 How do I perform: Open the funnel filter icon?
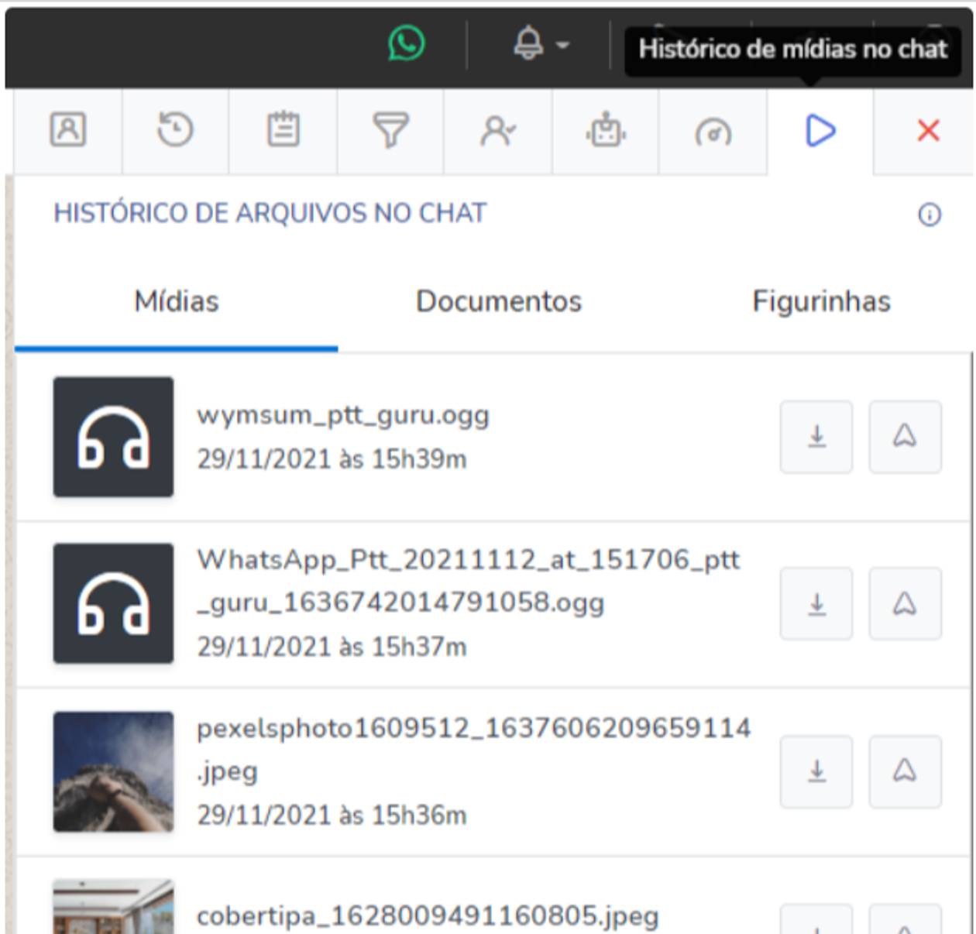click(390, 130)
